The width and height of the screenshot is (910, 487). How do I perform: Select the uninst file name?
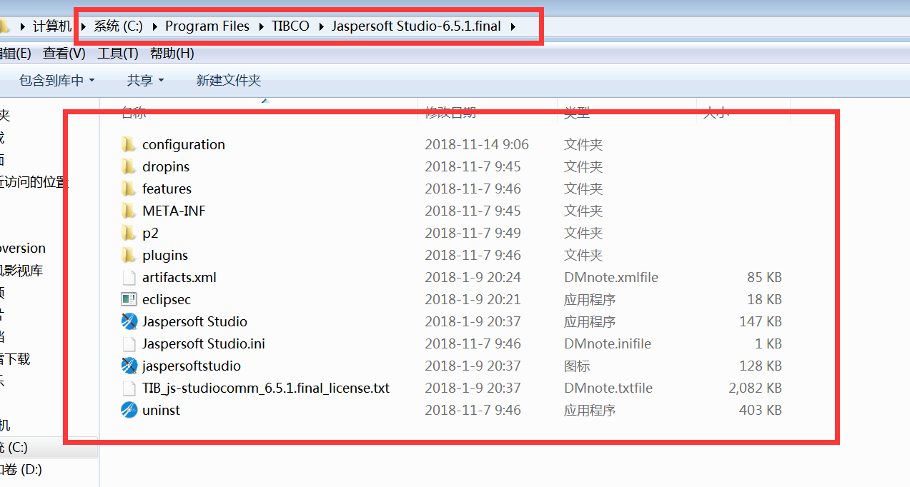162,410
